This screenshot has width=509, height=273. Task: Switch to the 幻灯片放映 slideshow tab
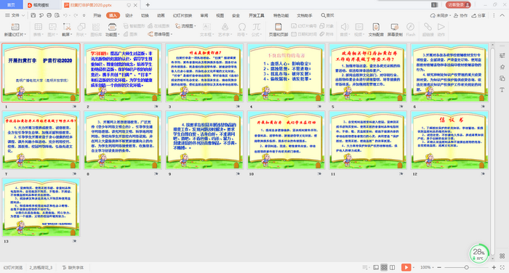pyautogui.click(x=183, y=15)
